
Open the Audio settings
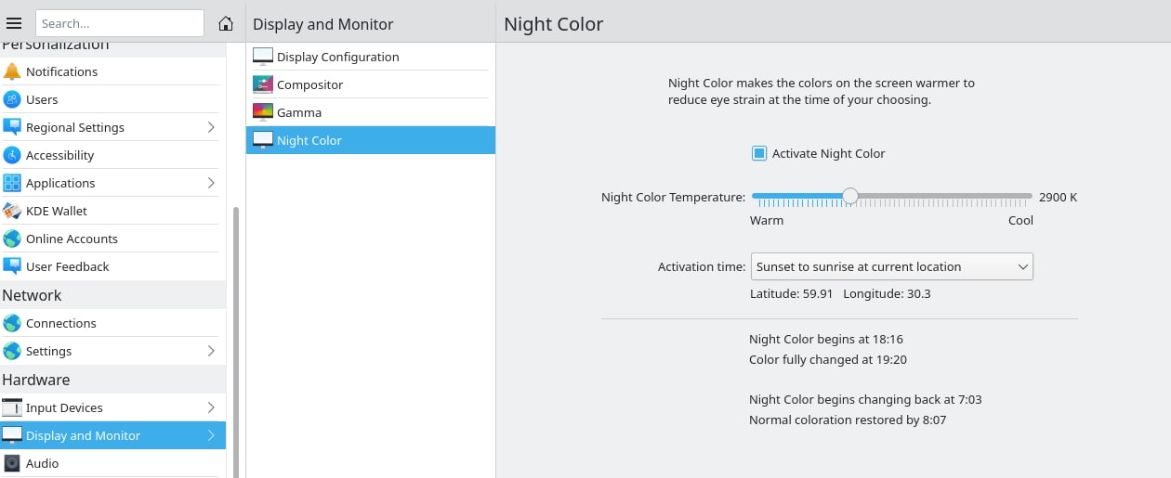click(x=112, y=463)
